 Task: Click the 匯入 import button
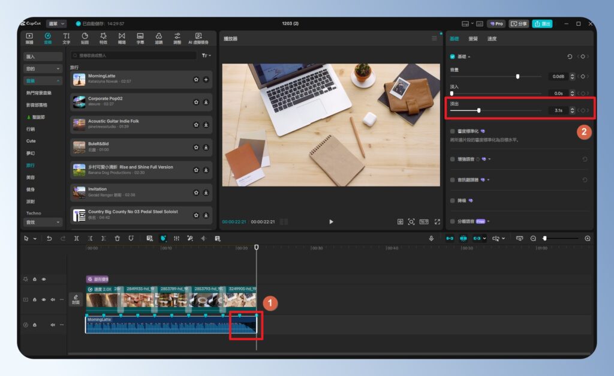tap(43, 56)
